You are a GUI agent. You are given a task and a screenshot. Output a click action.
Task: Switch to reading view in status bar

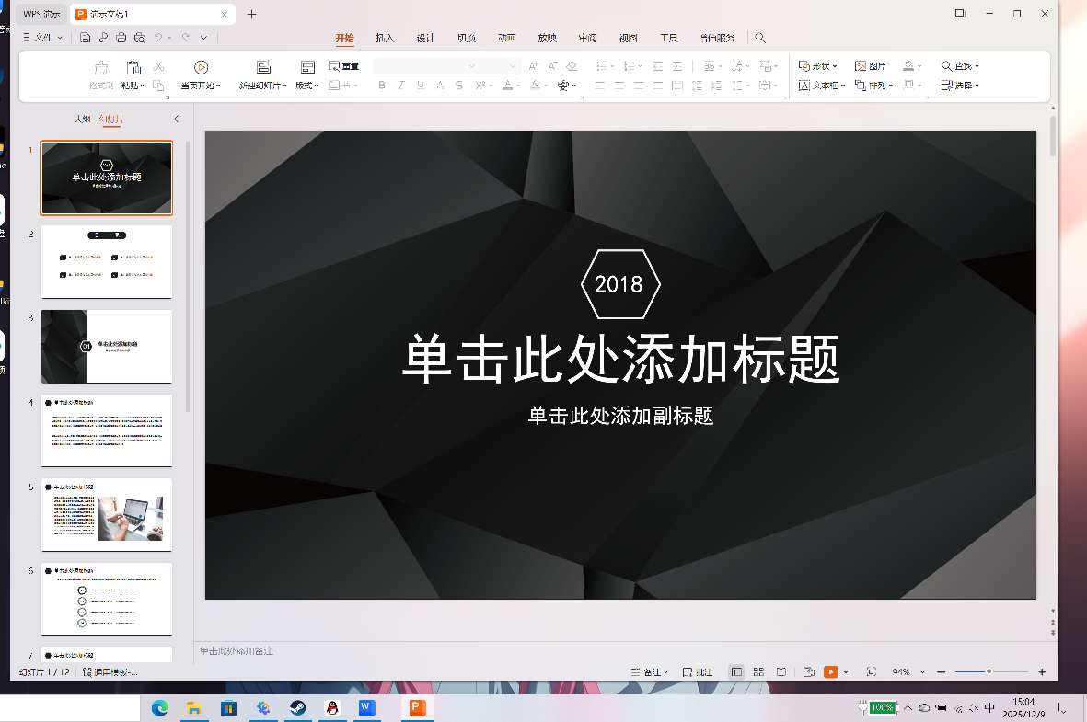[x=781, y=672]
